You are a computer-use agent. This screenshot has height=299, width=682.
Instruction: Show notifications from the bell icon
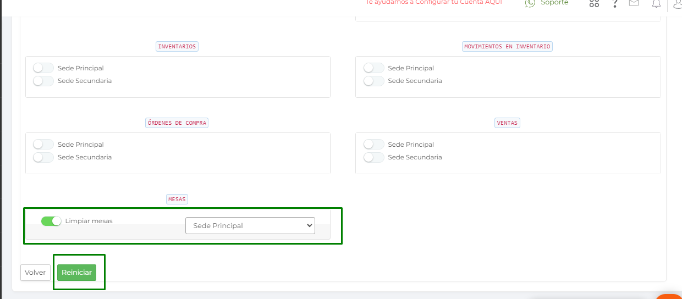[656, 3]
